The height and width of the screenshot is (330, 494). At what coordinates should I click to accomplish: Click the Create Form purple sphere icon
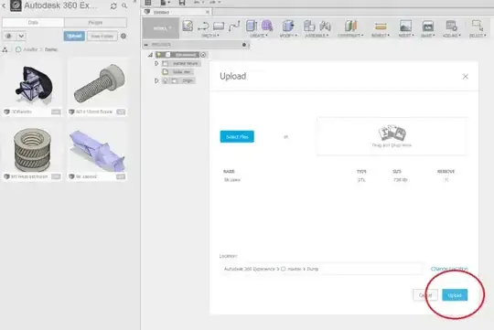pos(267,26)
